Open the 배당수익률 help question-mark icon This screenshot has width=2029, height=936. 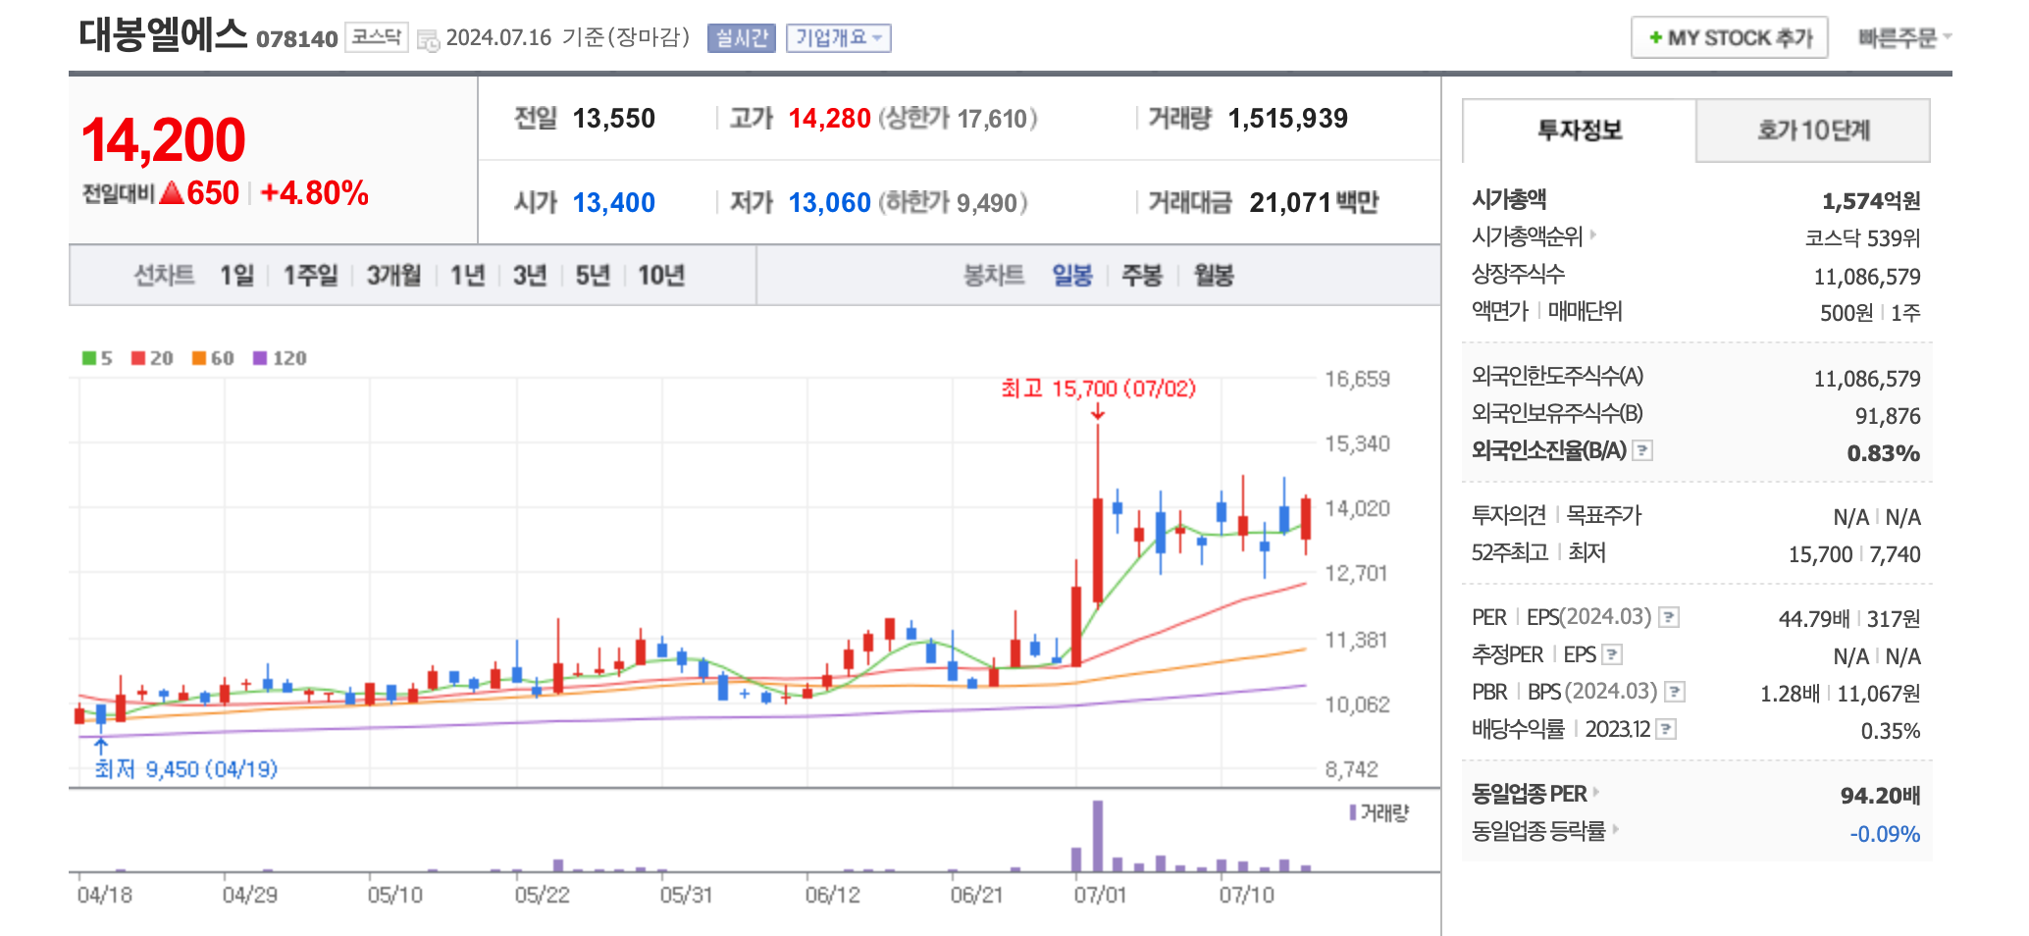tap(1666, 729)
